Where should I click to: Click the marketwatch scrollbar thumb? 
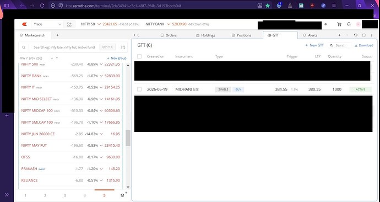tap(128, 138)
